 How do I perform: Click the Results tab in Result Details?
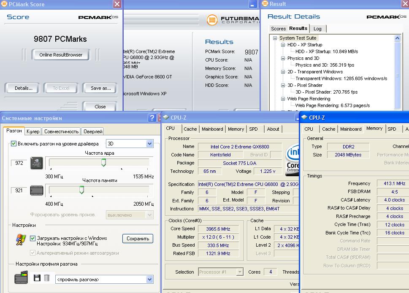pos(298,28)
